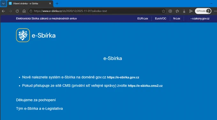Image resolution: width=217 pixels, height=120 pixels.
Task: Minimize the browser window
Action: 211,4
